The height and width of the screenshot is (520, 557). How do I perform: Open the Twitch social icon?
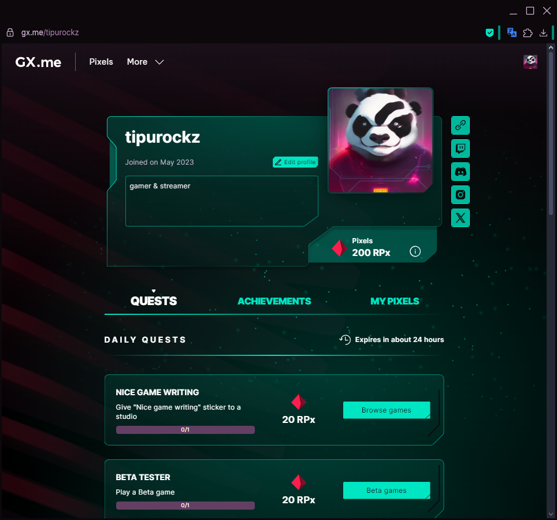coord(461,148)
